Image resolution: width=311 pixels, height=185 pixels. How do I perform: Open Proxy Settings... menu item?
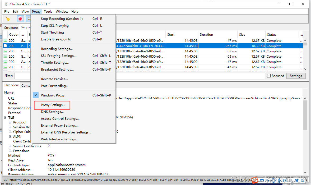pos(53,105)
